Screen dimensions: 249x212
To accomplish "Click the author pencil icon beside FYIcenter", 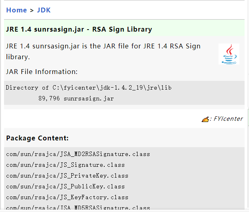I will 205,119.
